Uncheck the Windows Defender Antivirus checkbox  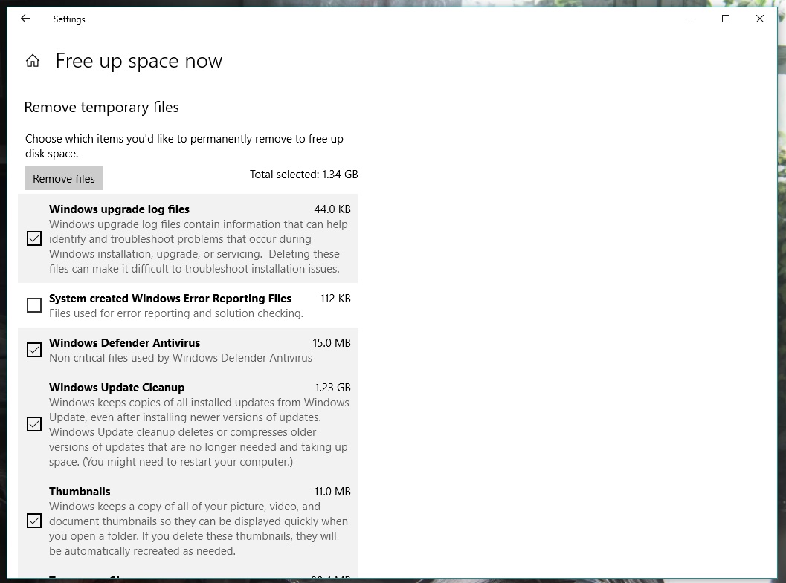34,350
